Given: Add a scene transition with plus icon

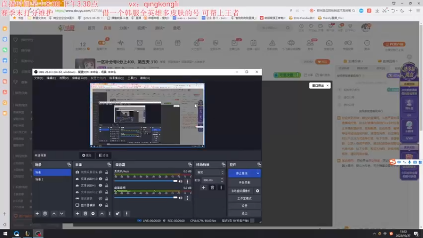Looking at the screenshot, I should pos(204,188).
